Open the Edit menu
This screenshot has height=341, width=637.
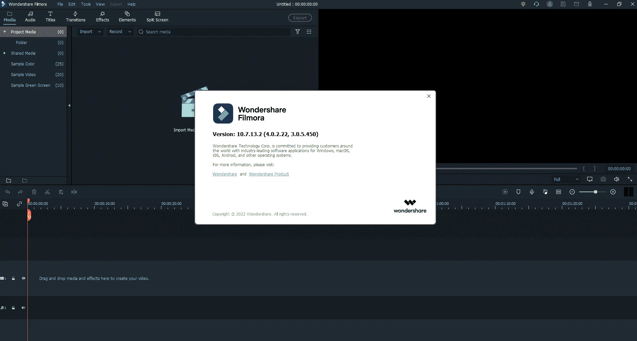coord(72,4)
